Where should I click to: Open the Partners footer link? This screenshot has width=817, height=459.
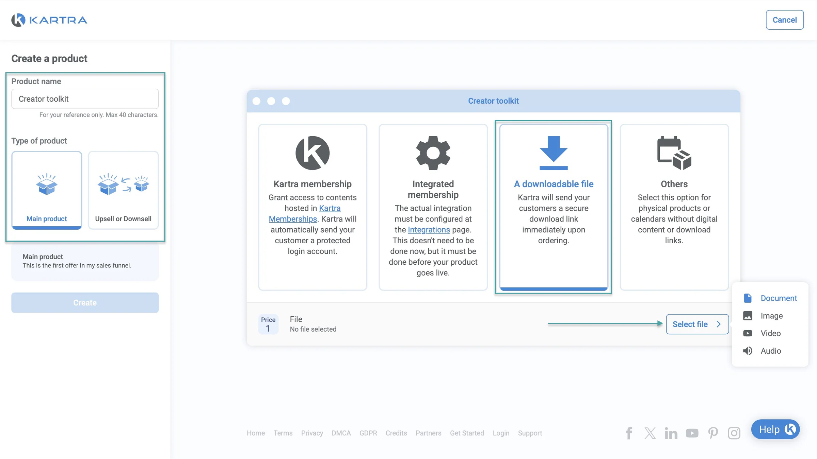pyautogui.click(x=428, y=433)
